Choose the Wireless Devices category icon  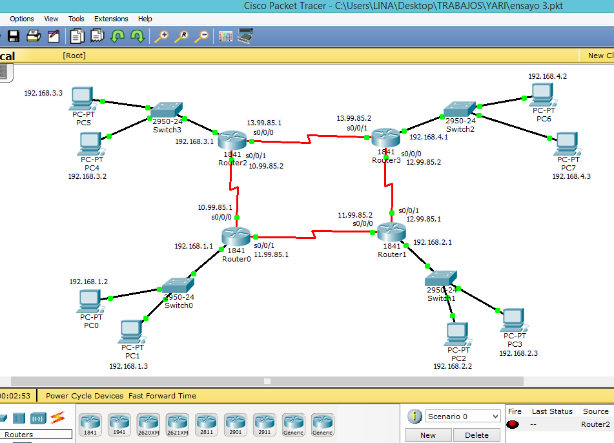[38, 418]
